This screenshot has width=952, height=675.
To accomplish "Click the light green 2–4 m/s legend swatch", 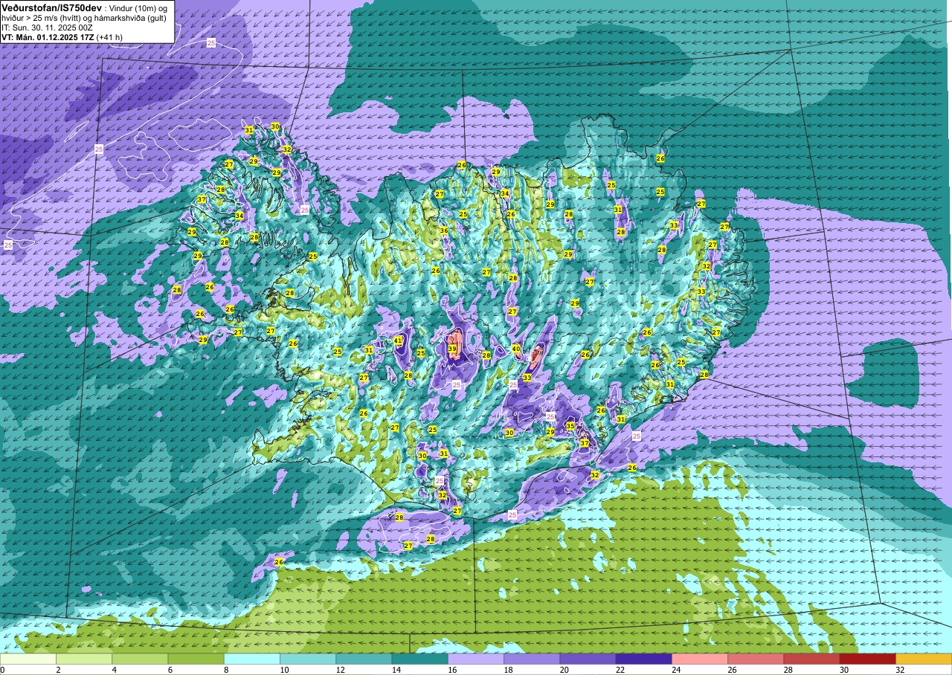I will coord(84,659).
